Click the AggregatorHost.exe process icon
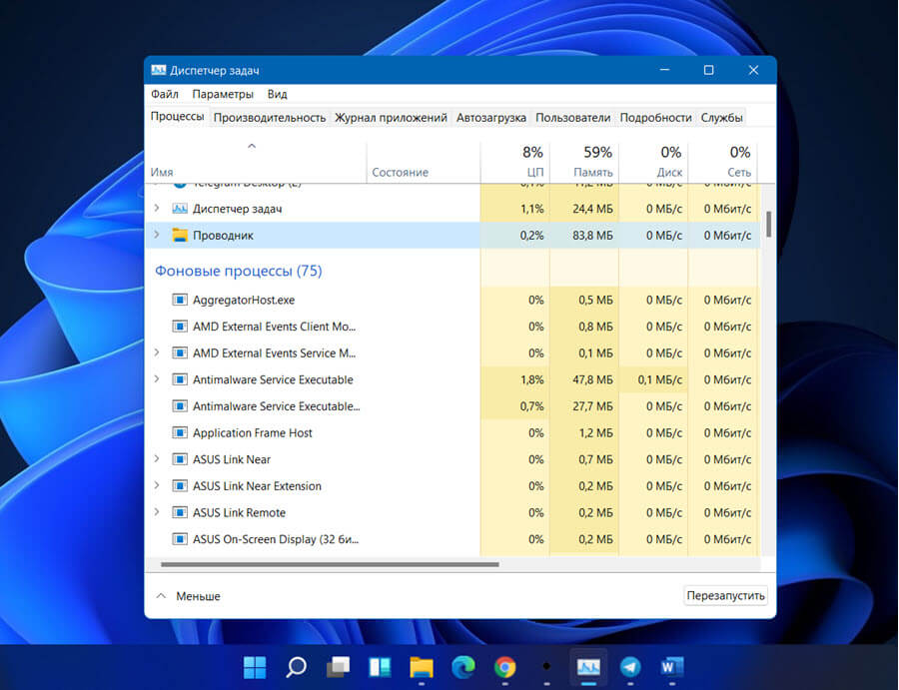Screen dimensions: 899x690 pos(180,300)
